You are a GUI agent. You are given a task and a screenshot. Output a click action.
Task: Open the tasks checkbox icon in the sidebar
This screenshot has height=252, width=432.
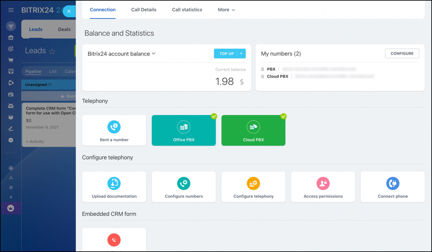coord(11,71)
